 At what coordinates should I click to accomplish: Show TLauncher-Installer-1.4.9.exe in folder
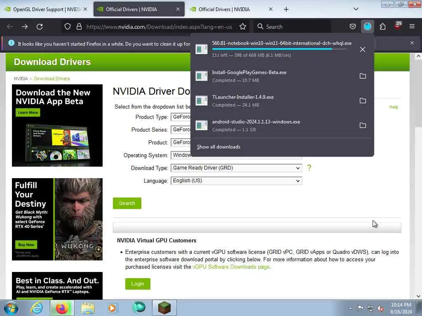(363, 101)
